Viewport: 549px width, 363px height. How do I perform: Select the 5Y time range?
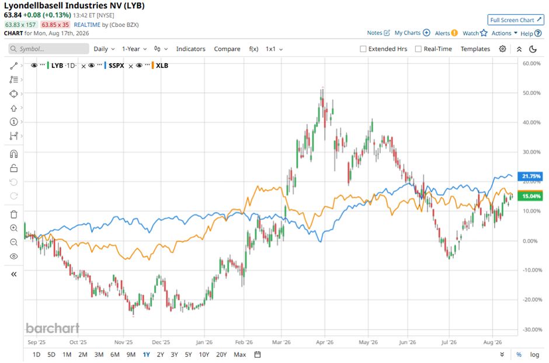point(189,355)
